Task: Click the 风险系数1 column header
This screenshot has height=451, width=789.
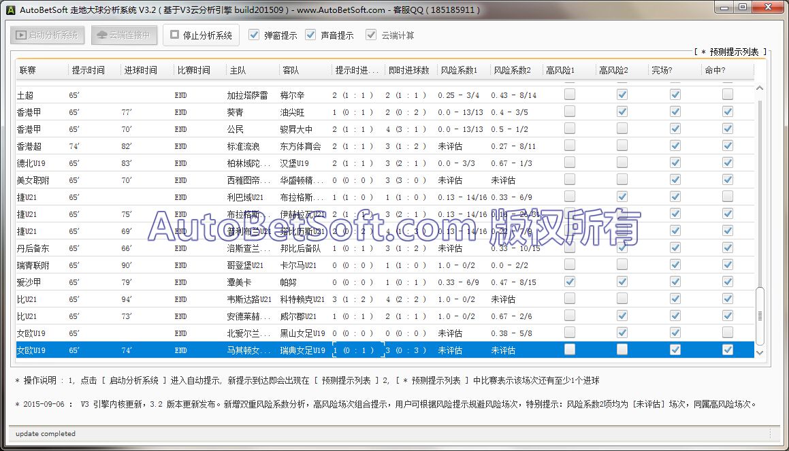Action: tap(460, 70)
